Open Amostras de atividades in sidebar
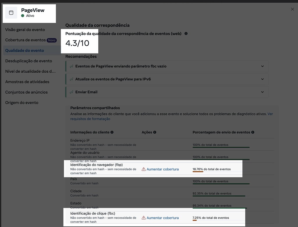The height and width of the screenshot is (227, 298). pos(27,82)
